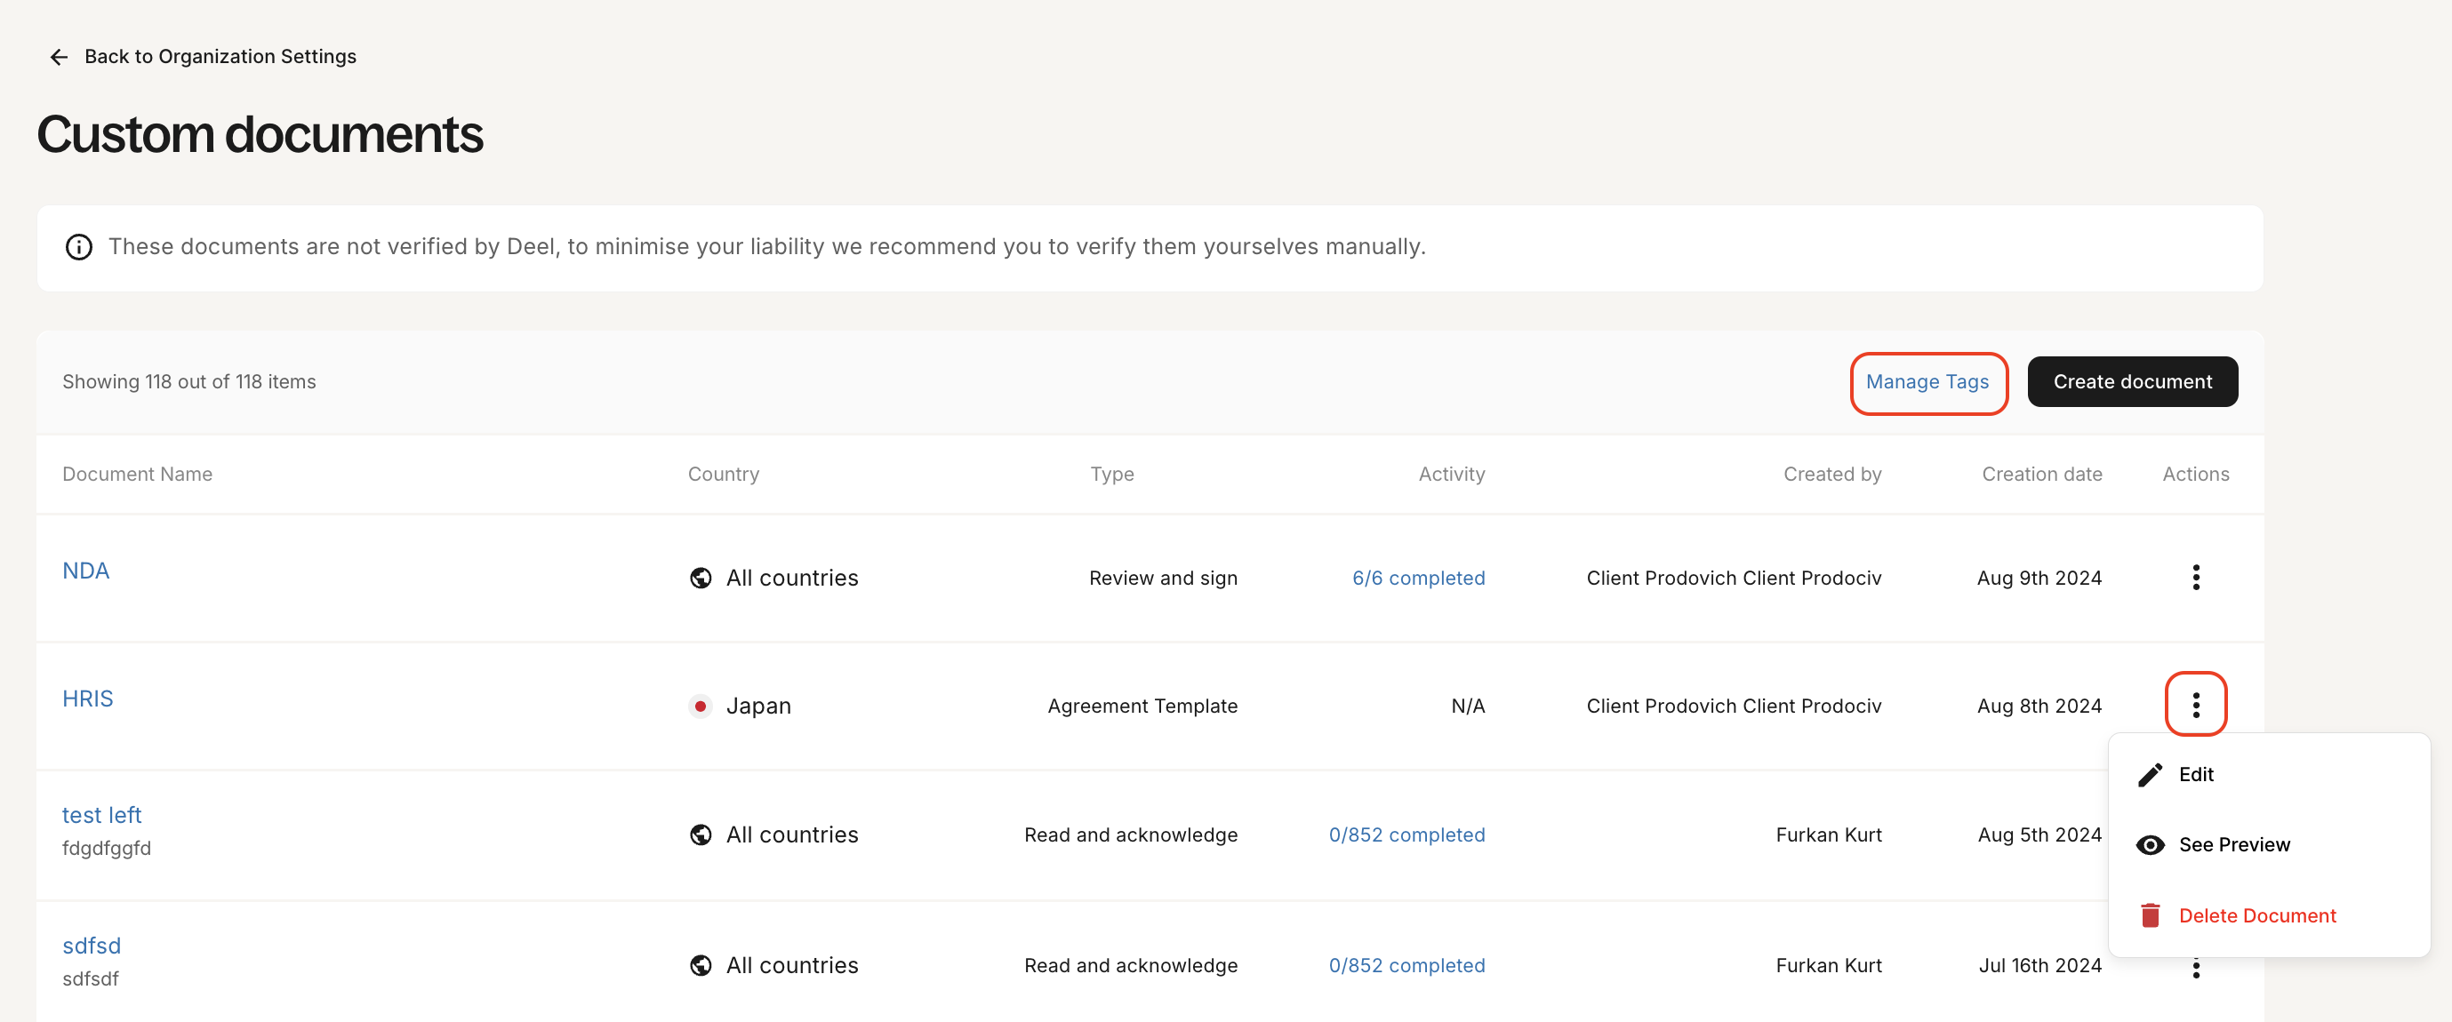
Task: Click the globe icon on the sdfsd row
Action: coord(701,964)
